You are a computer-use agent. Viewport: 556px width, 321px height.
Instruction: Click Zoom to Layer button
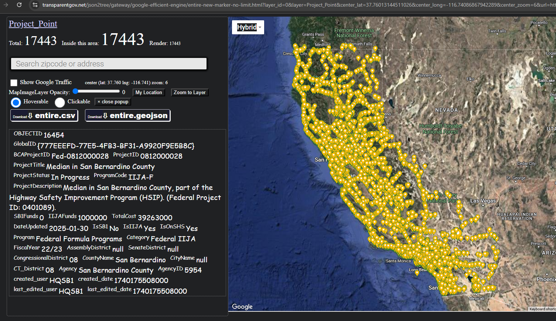(190, 92)
